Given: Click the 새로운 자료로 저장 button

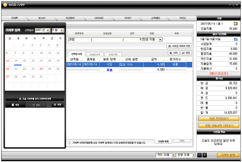Looking at the screenshot, I should click(179, 46).
